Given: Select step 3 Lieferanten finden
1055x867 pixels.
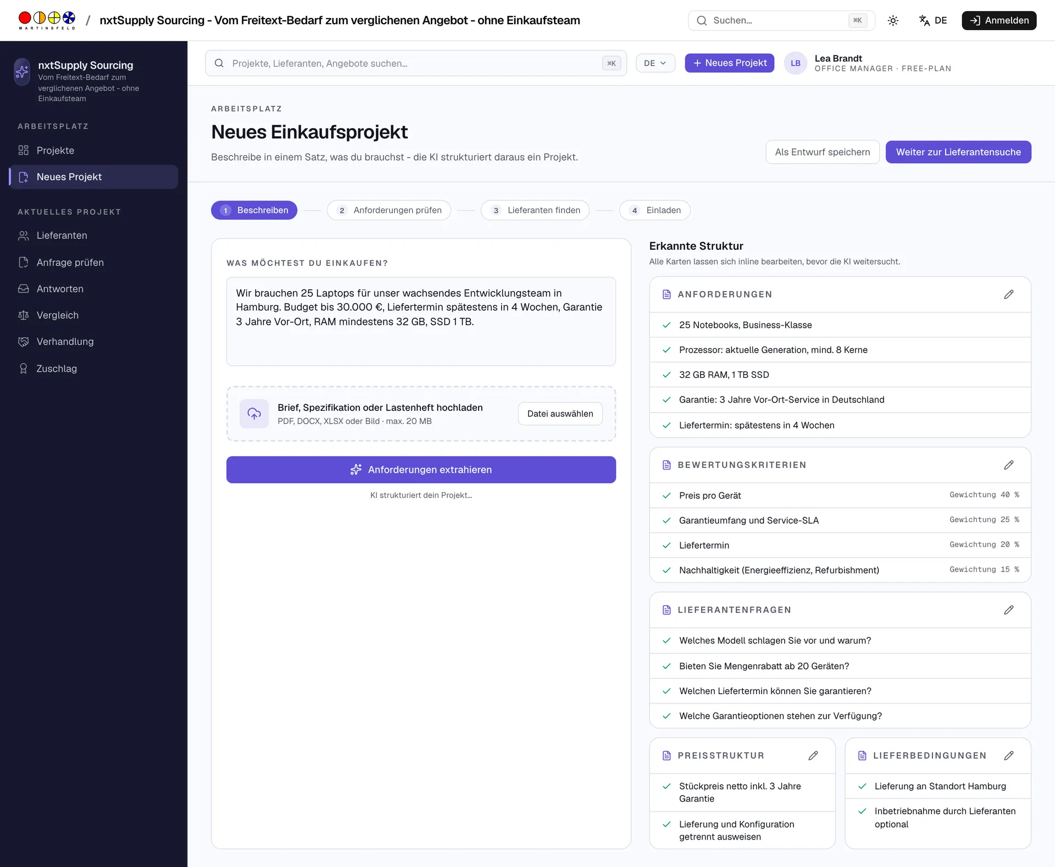Looking at the screenshot, I should 535,210.
